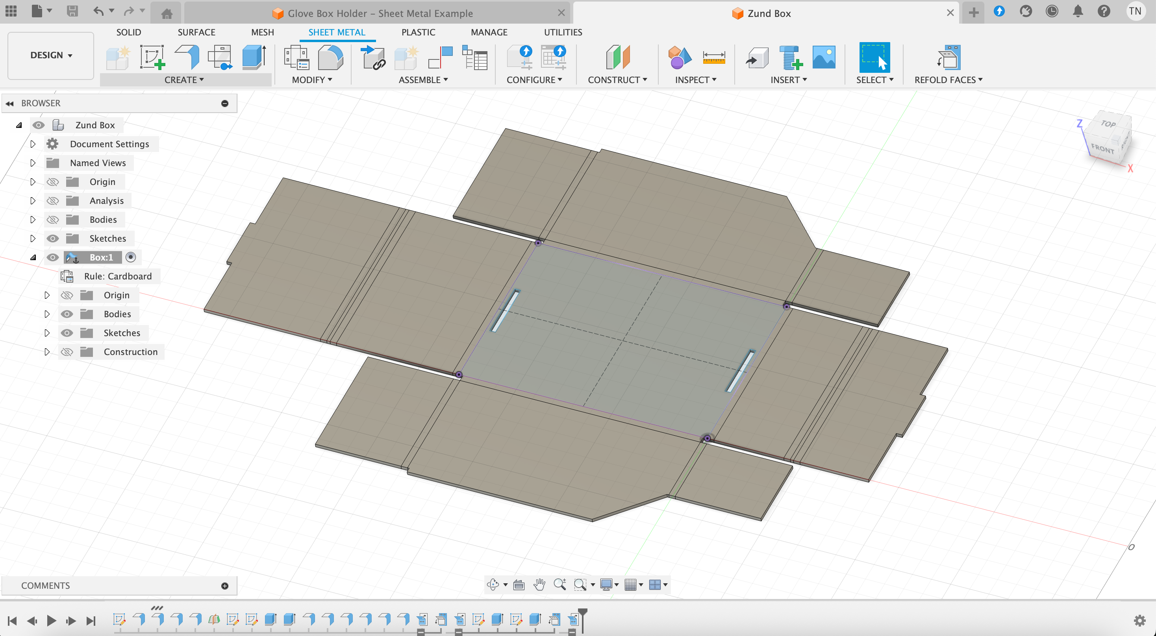Click the Measure ruler icon
Screen dimensions: 1156x636
pos(713,57)
